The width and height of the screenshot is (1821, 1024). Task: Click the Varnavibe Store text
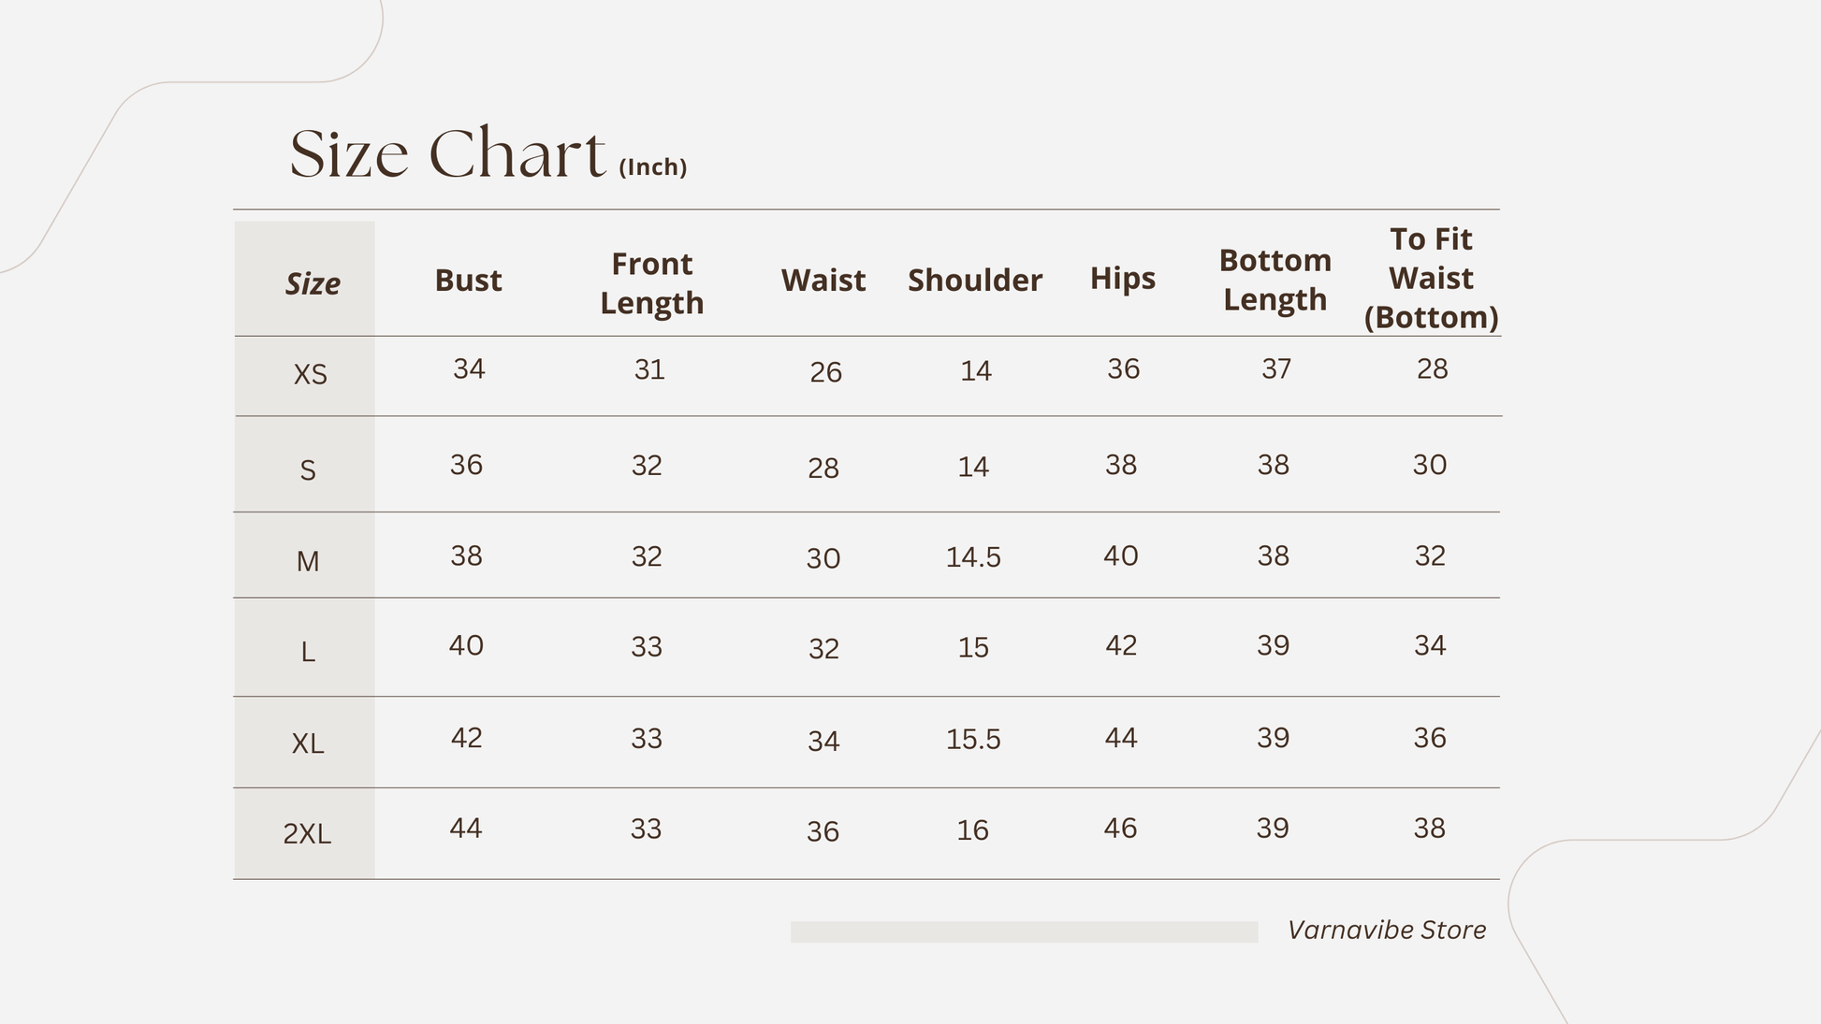1387,930
